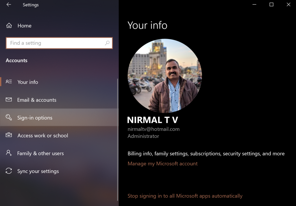Click the Your info page heading
This screenshot has width=296, height=206.
click(147, 25)
